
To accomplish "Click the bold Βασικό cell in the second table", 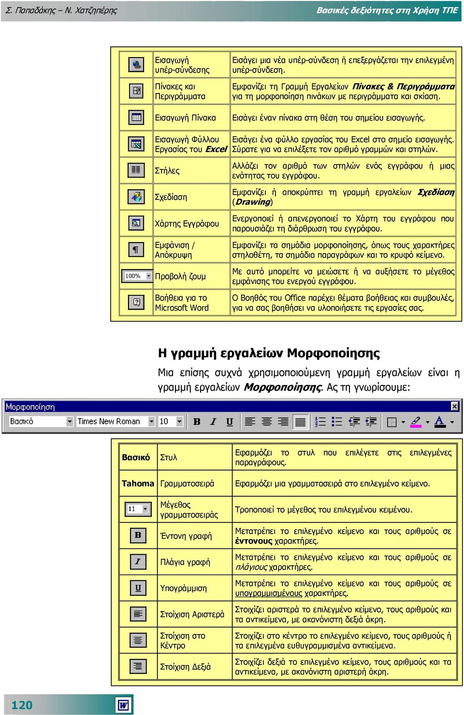I will pos(136,457).
